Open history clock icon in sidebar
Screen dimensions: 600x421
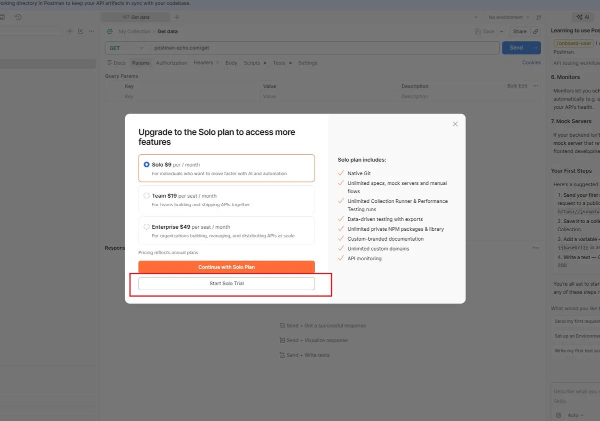click(x=18, y=17)
